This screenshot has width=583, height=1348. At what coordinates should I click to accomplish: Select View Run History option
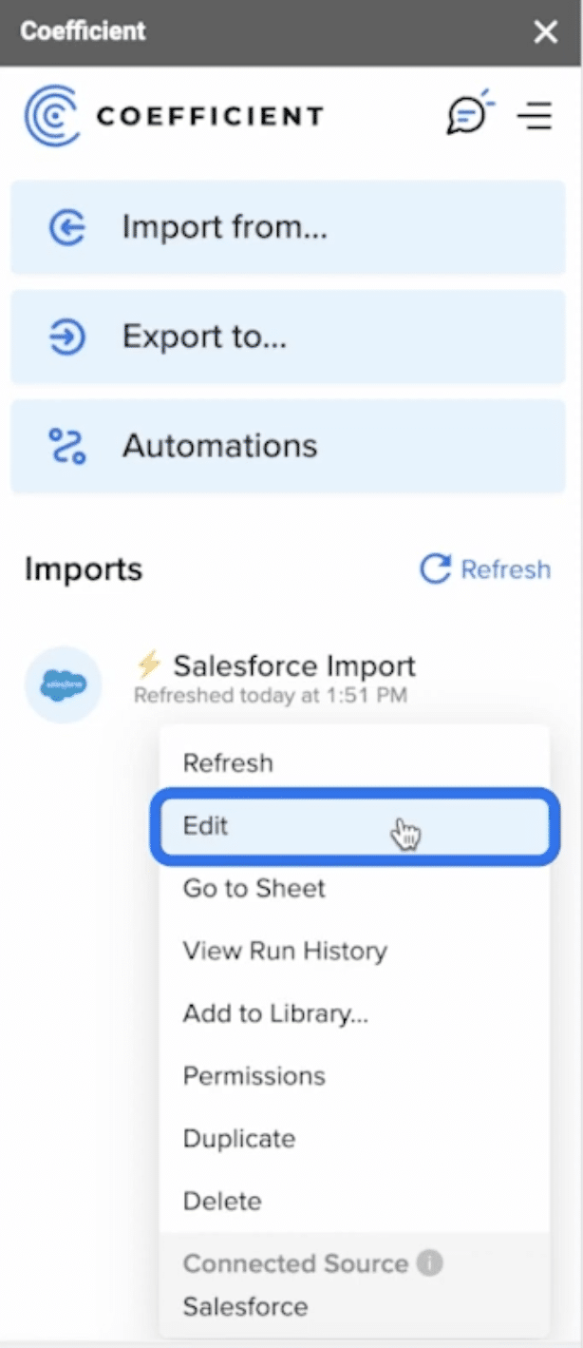pyautogui.click(x=354, y=951)
